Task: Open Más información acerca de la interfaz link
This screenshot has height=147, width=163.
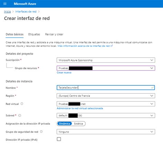Action: coord(84,46)
